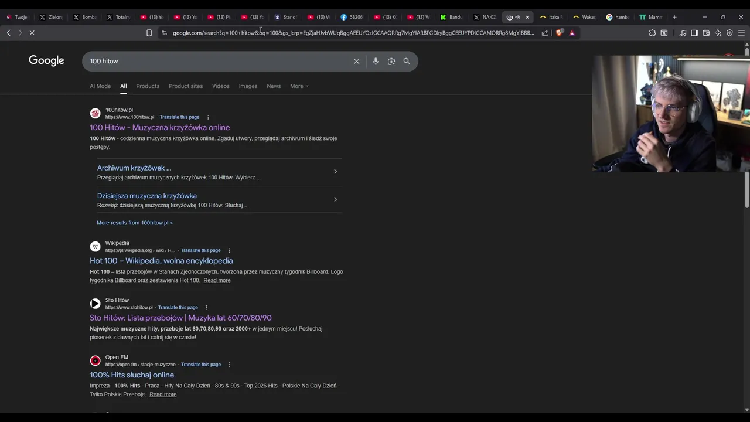
Task: Toggle the browser sidebar panel icon
Action: 694,33
